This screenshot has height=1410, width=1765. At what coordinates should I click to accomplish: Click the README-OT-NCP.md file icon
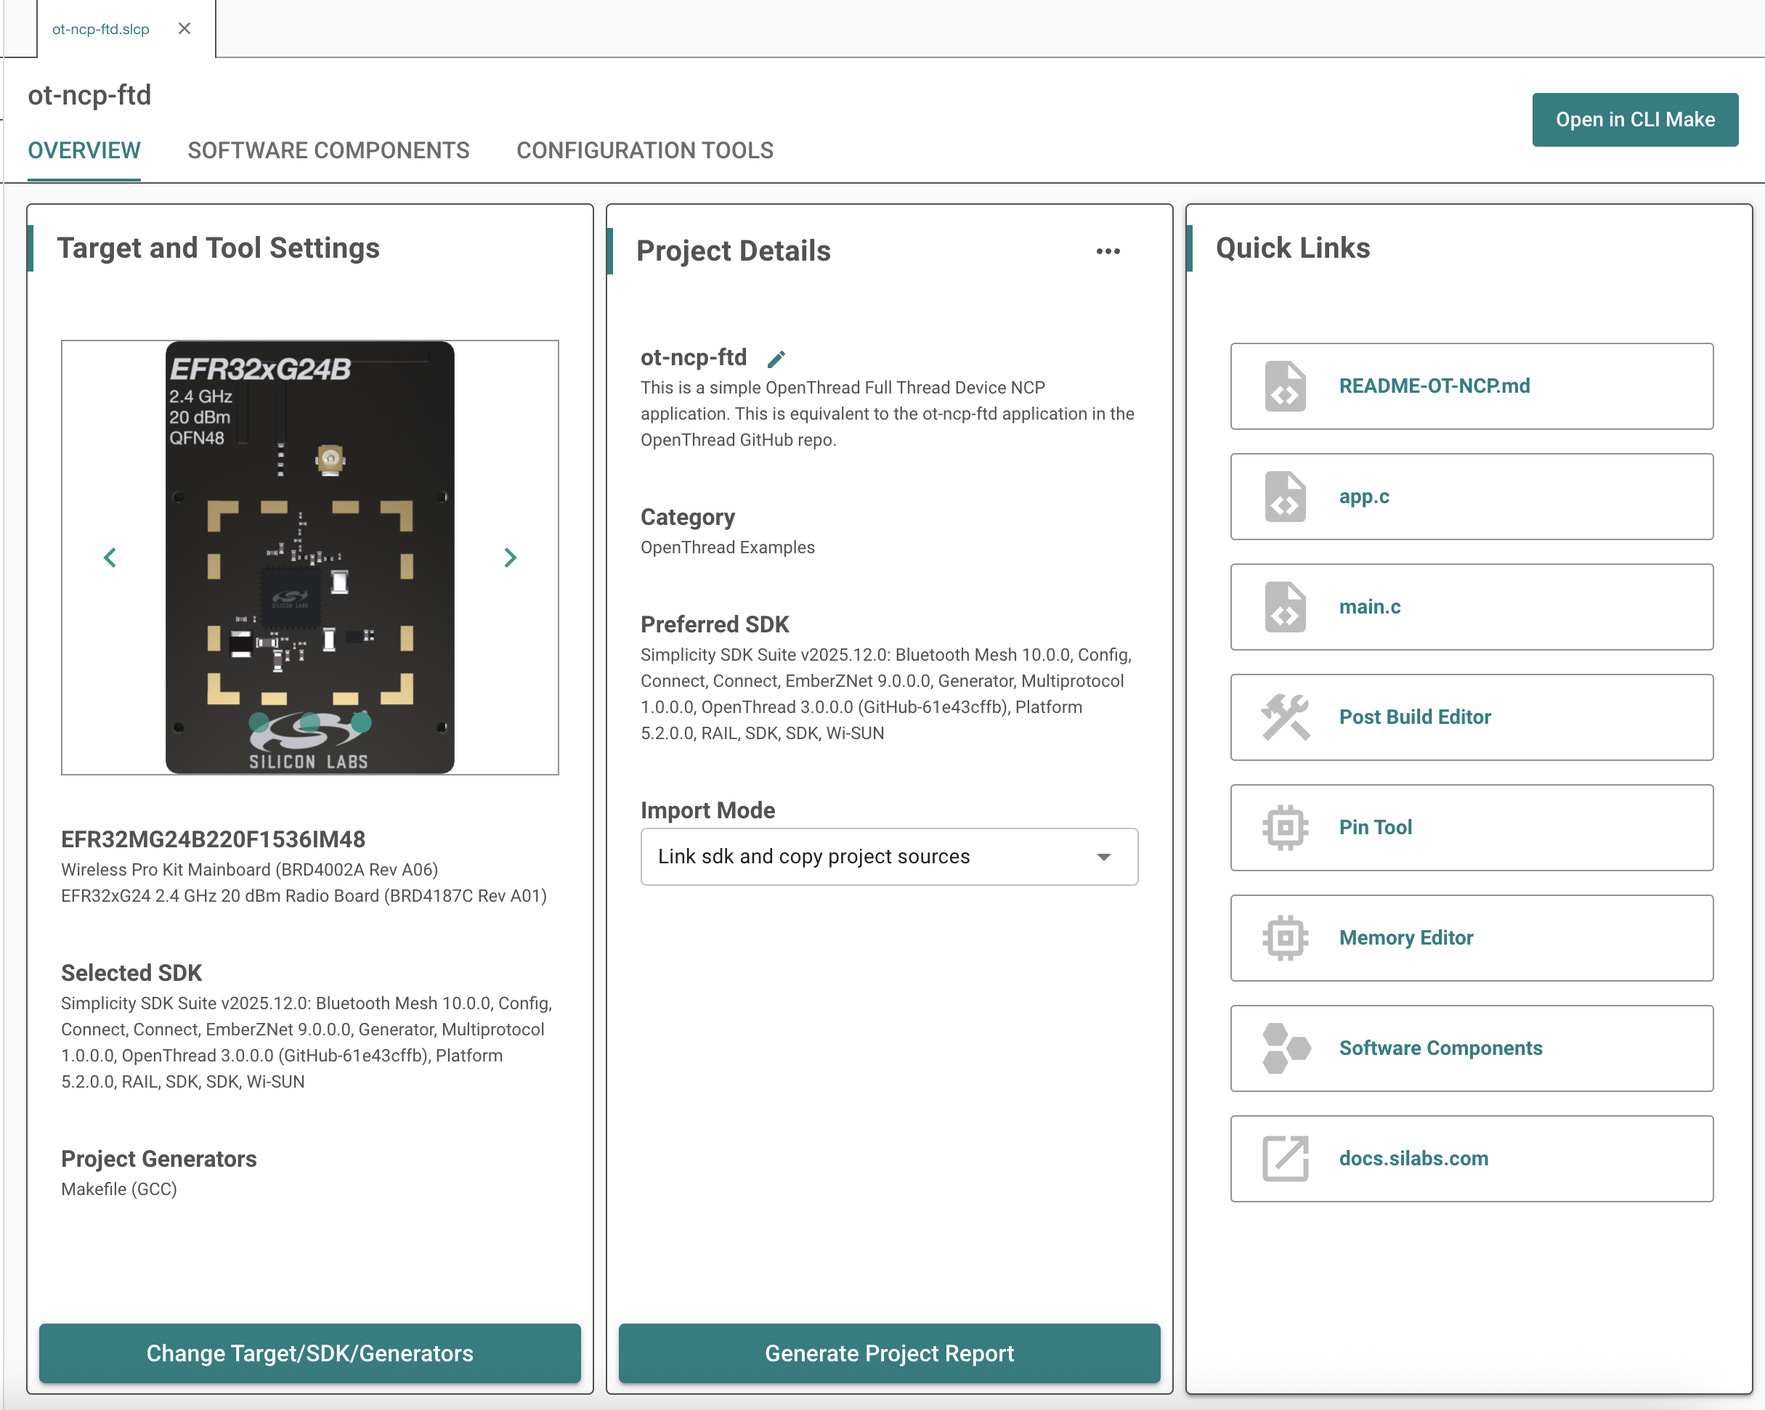1284,386
